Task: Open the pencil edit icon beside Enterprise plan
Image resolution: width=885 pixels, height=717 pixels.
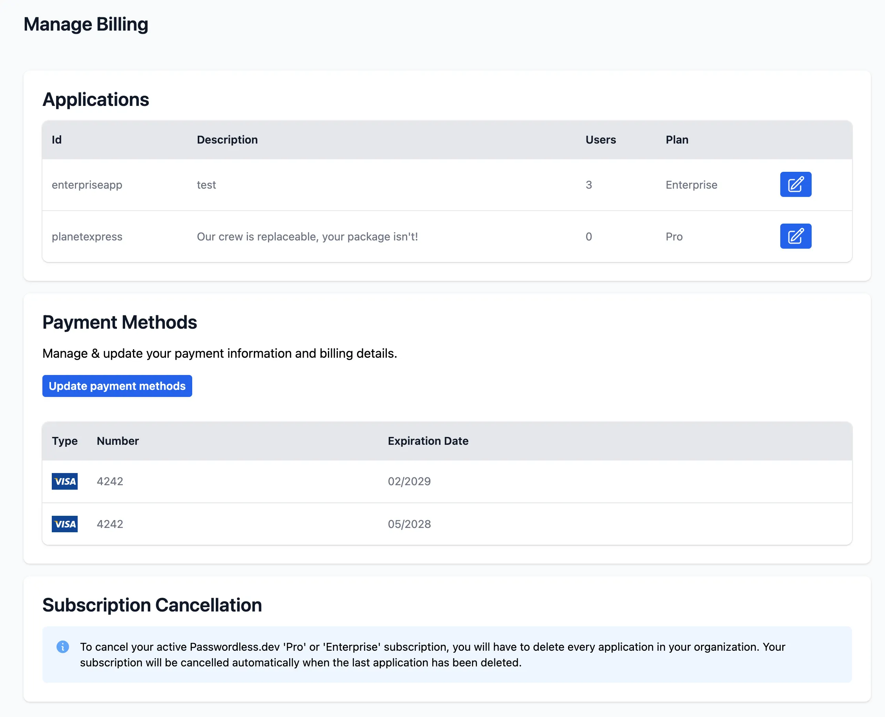Action: pyautogui.click(x=795, y=184)
